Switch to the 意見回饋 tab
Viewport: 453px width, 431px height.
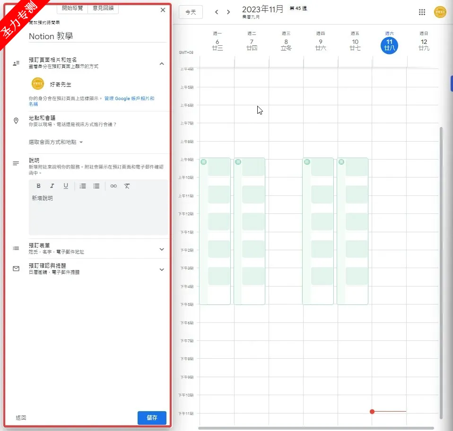tap(103, 8)
